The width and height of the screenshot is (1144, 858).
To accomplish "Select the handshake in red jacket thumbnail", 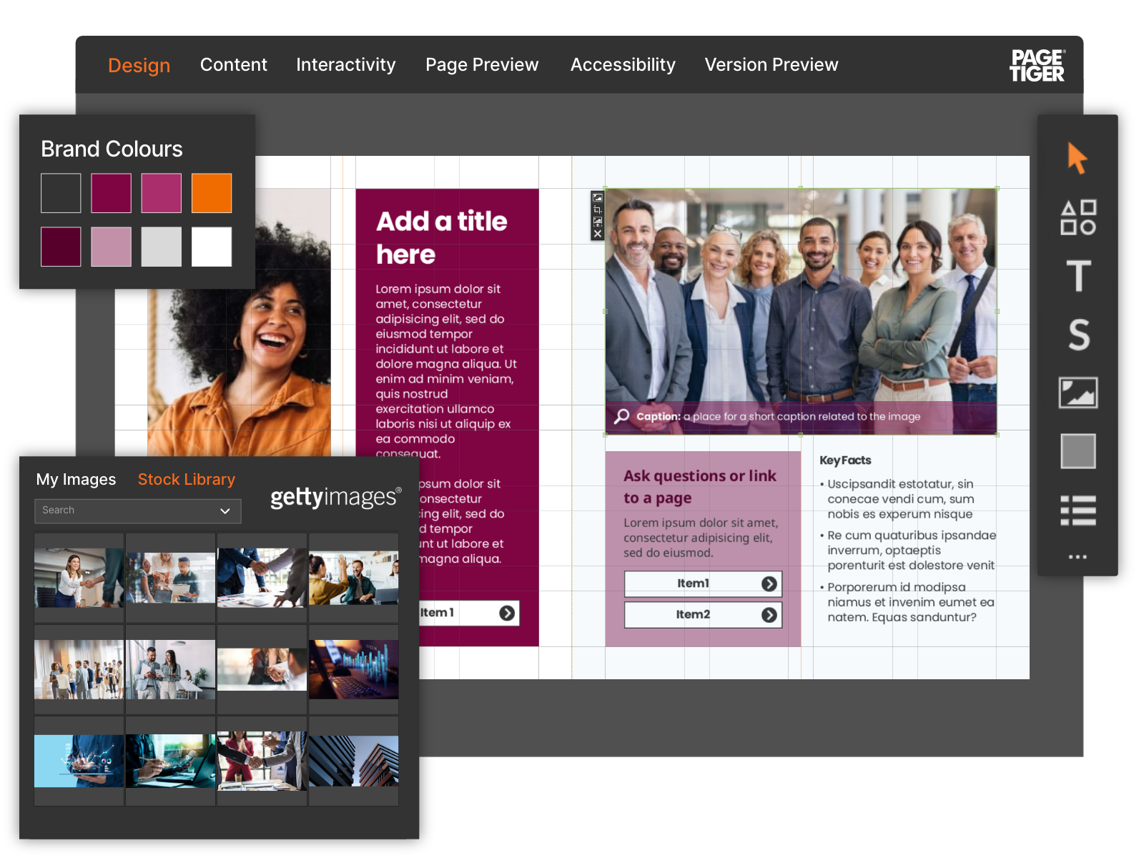I will pos(262,761).
